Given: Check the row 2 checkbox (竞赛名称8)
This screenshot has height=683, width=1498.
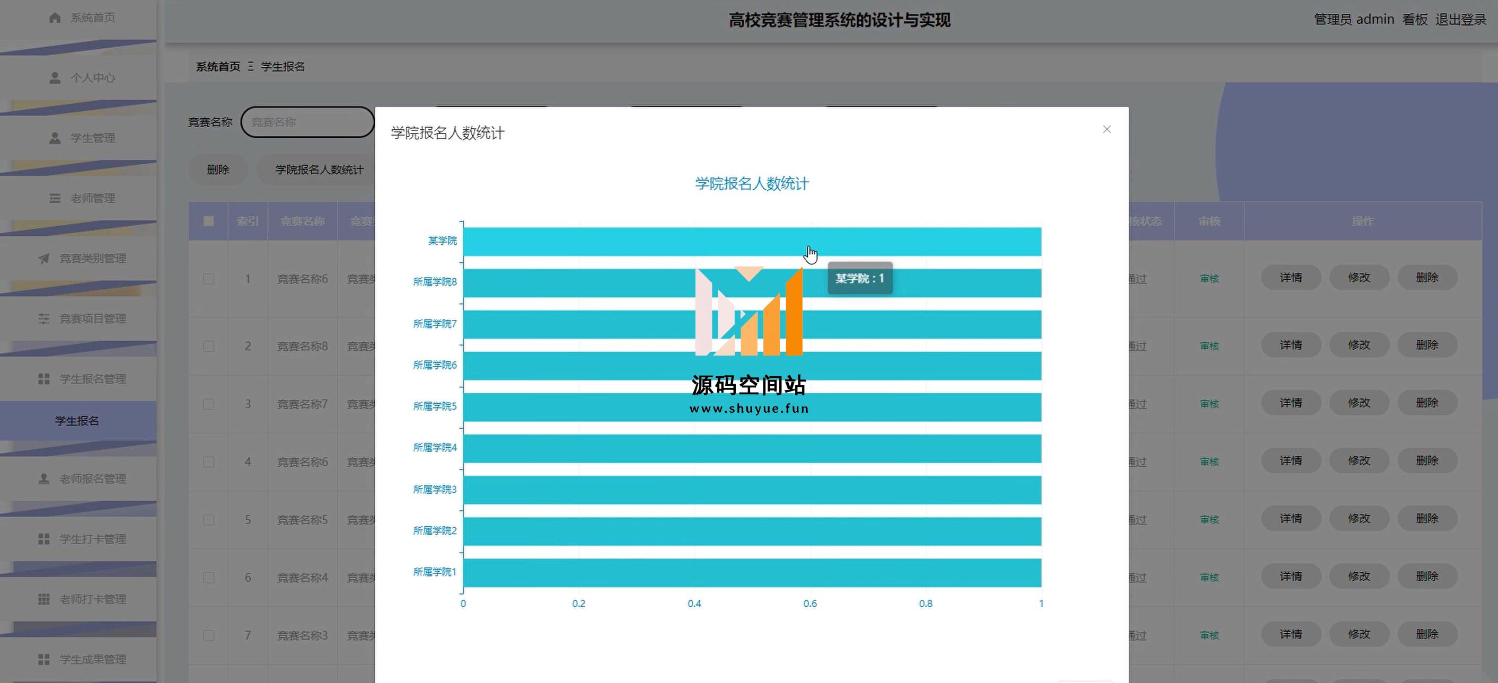Looking at the screenshot, I should click(x=208, y=347).
